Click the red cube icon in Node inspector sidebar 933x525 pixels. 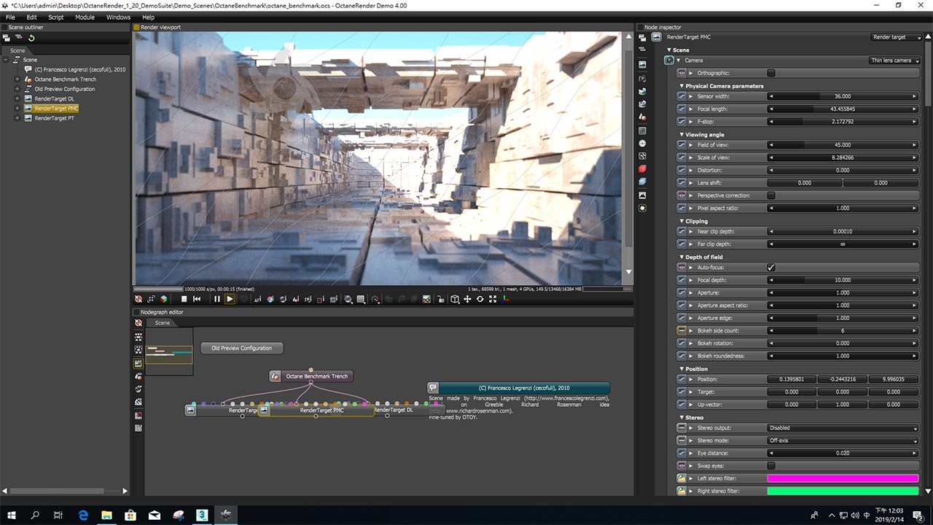point(642,169)
